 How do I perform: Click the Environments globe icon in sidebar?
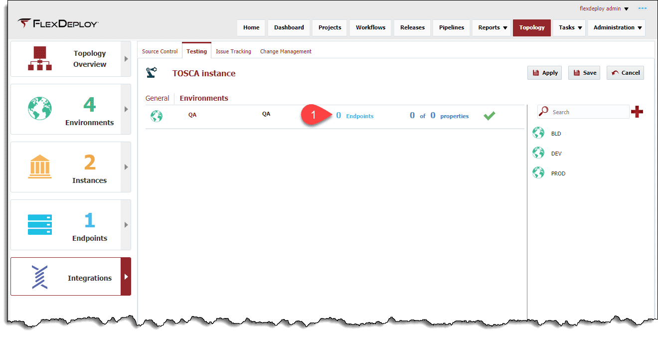(x=40, y=108)
